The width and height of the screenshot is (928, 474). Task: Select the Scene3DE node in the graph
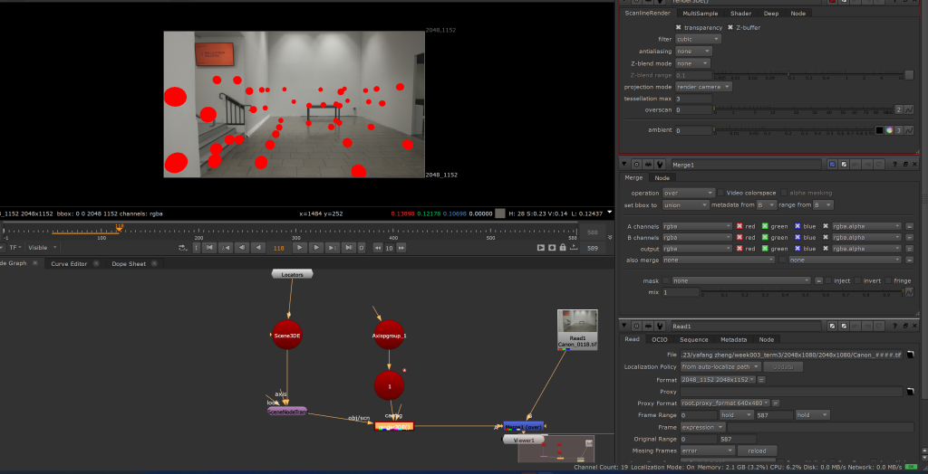pos(286,335)
